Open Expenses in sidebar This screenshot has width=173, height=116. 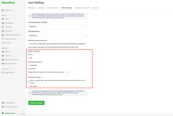point(9,31)
